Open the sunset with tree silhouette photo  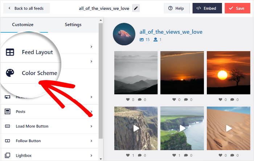(x=228, y=73)
